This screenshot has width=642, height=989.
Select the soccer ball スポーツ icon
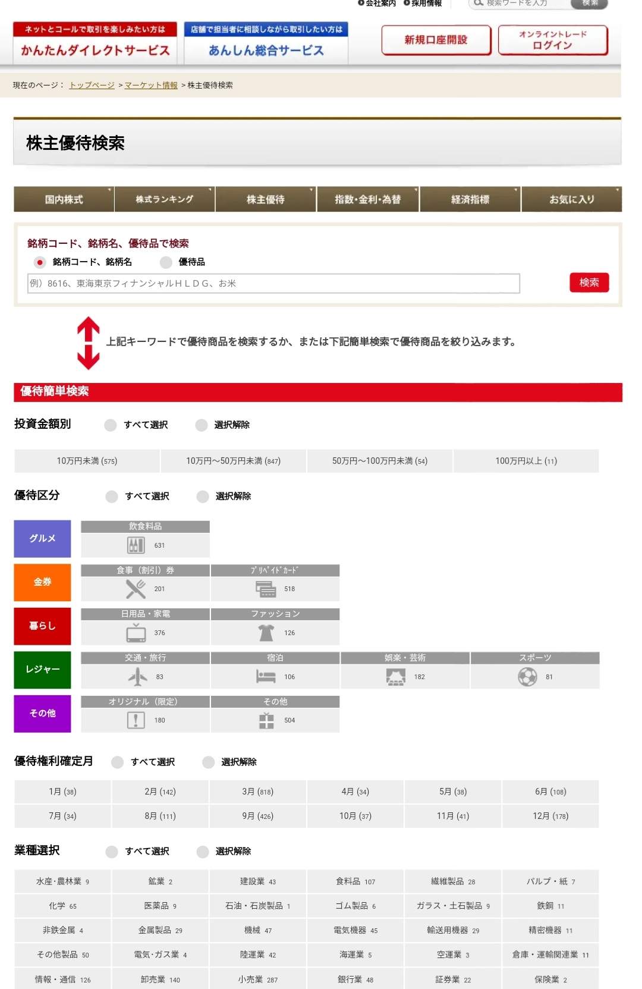(x=527, y=677)
